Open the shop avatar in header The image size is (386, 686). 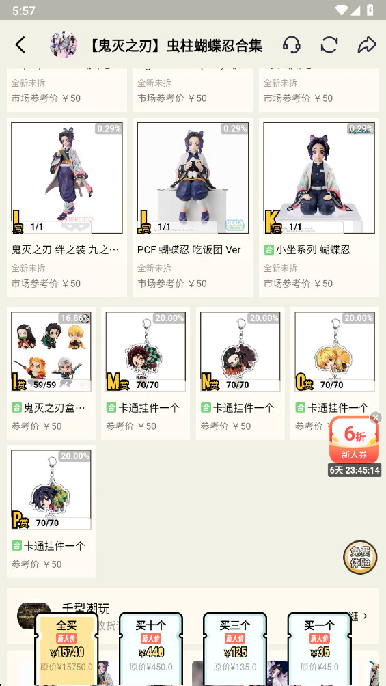pos(64,44)
